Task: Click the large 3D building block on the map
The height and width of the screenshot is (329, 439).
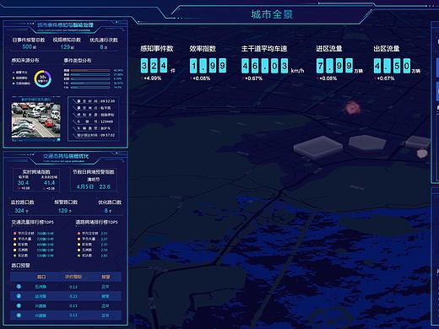Action: pyautogui.click(x=318, y=147)
